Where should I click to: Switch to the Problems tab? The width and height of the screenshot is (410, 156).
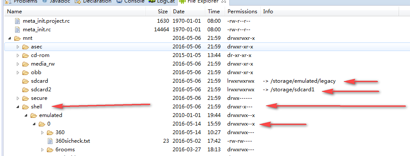pyautogui.click(x=25, y=1)
